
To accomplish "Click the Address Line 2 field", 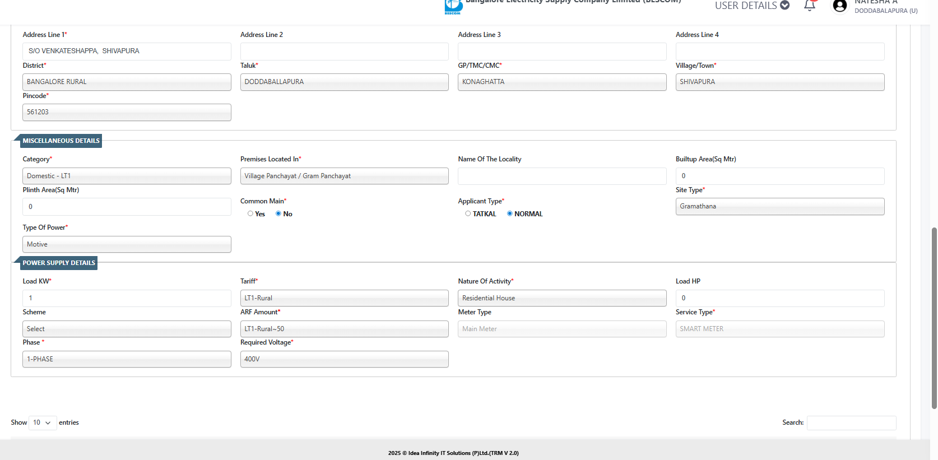I will click(344, 52).
